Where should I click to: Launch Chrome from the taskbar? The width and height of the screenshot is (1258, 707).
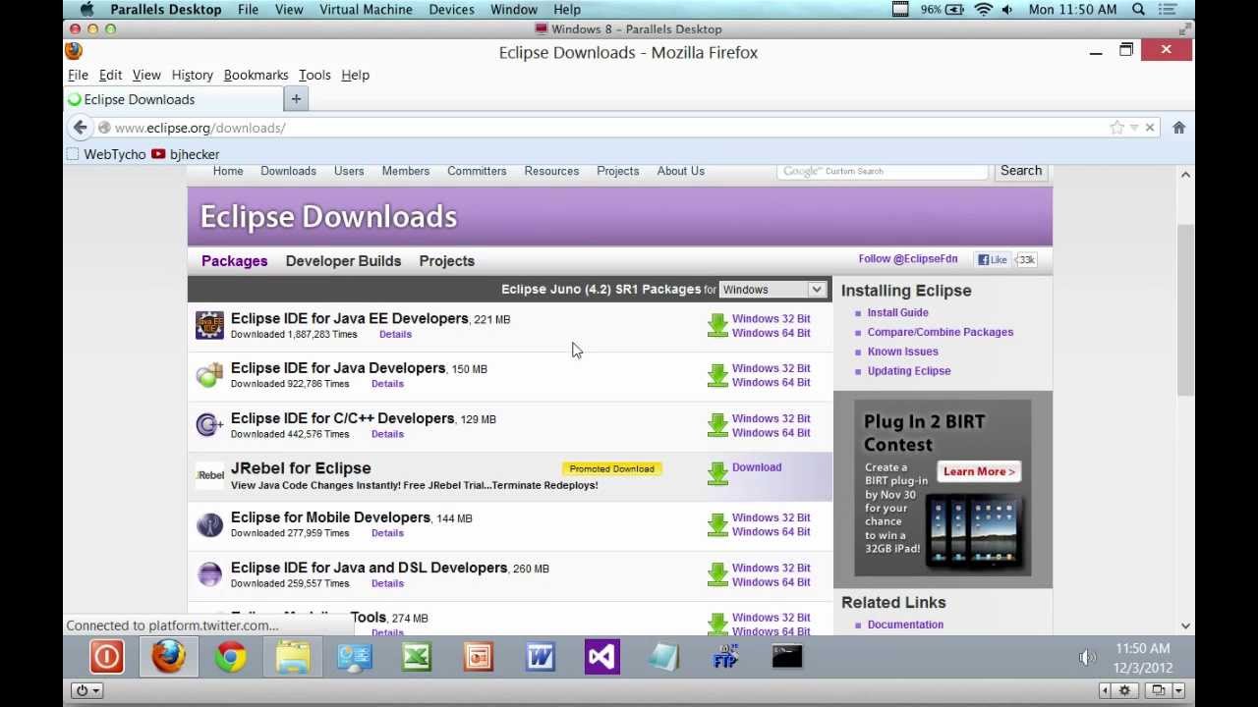coord(231,657)
